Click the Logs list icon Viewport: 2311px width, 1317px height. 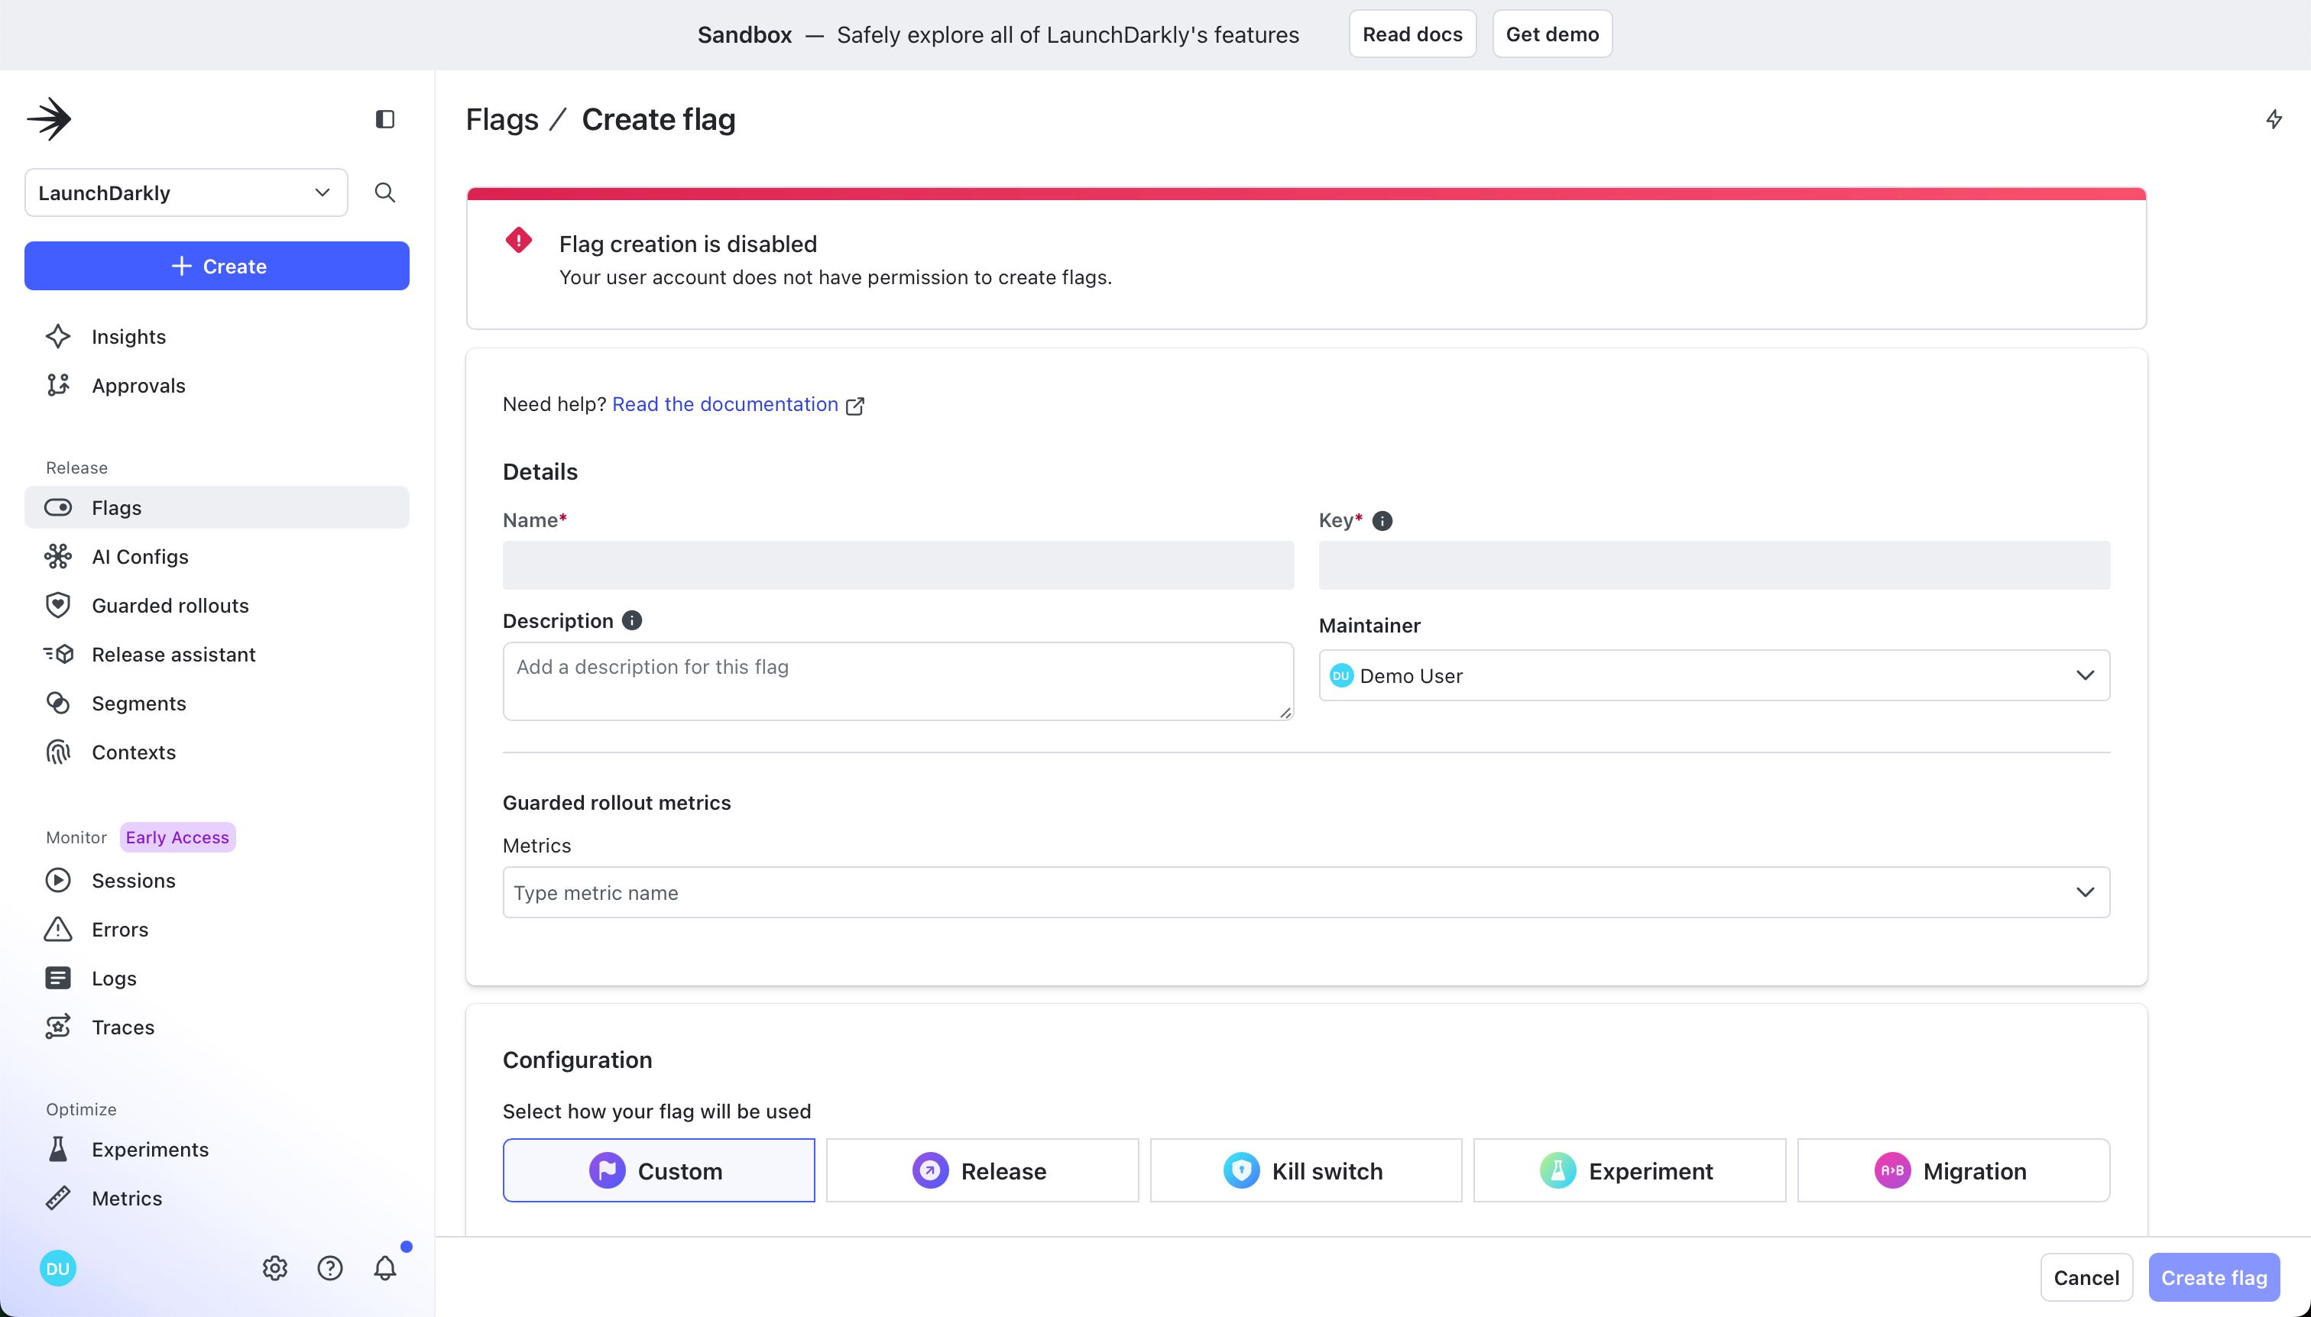(x=58, y=978)
